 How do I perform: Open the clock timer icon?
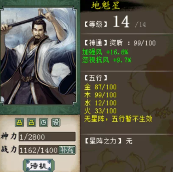(x=44, y=123)
